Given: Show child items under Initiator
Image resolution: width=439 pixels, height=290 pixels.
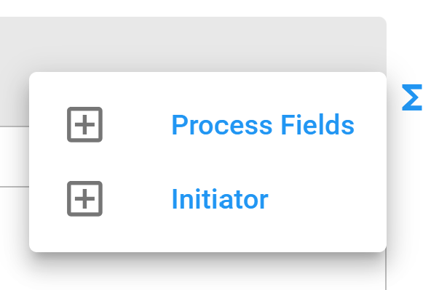Looking at the screenshot, I should coord(84,198).
